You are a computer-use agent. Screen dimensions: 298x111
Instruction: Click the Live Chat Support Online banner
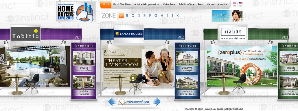click(x=227, y=16)
